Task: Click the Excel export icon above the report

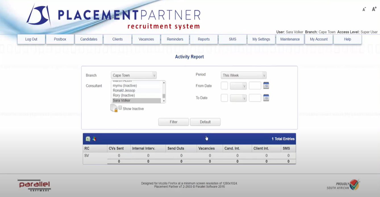Action: point(88,139)
